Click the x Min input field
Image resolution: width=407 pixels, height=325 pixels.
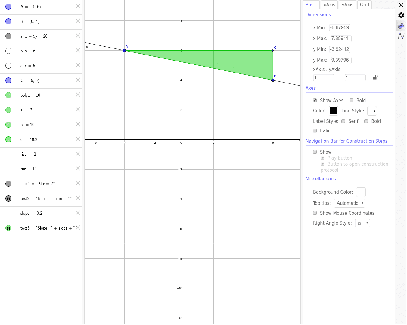339,27
